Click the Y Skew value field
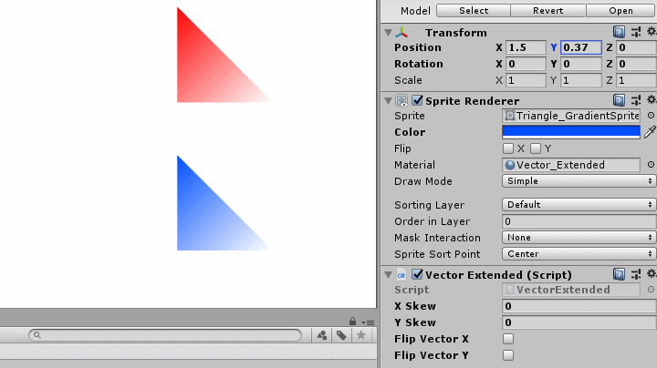The width and height of the screenshot is (657, 368). click(x=579, y=322)
